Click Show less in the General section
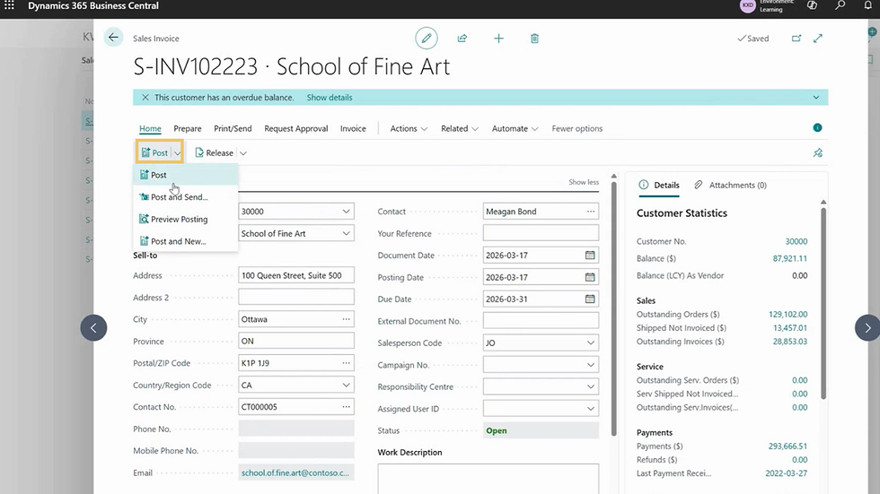880x494 pixels. coord(584,182)
